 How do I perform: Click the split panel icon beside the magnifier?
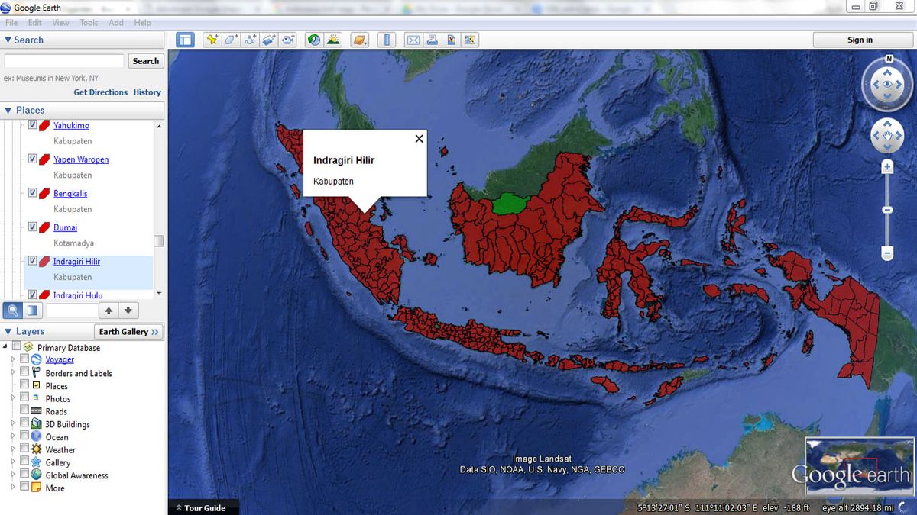pos(32,311)
